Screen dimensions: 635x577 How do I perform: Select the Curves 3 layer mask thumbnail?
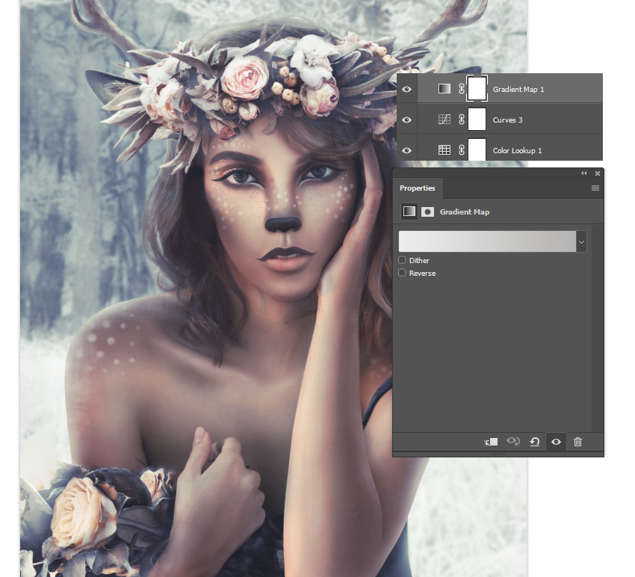tap(477, 119)
